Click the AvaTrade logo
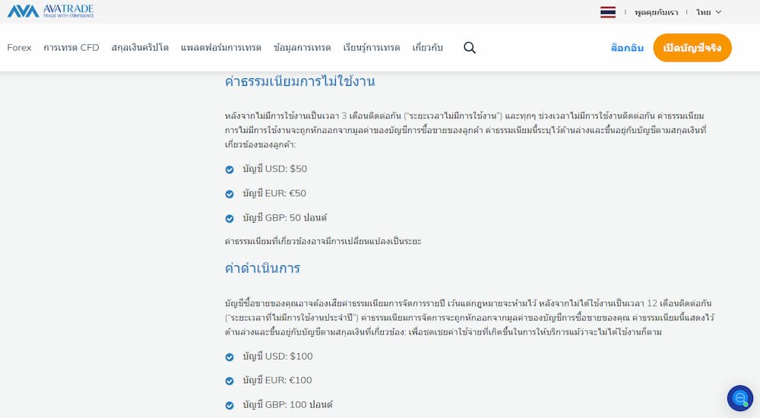Viewport: 760px width, 418px height. [50, 11]
